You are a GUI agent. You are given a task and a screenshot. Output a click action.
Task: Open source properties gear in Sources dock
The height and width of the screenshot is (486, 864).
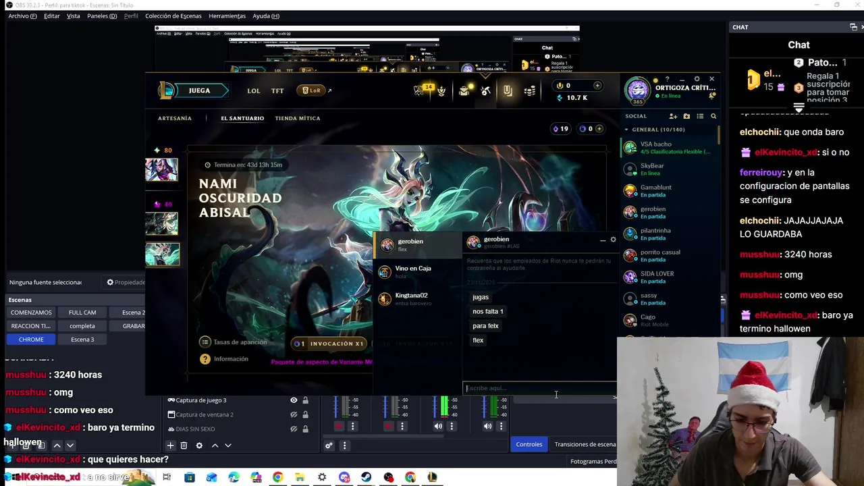[199, 446]
